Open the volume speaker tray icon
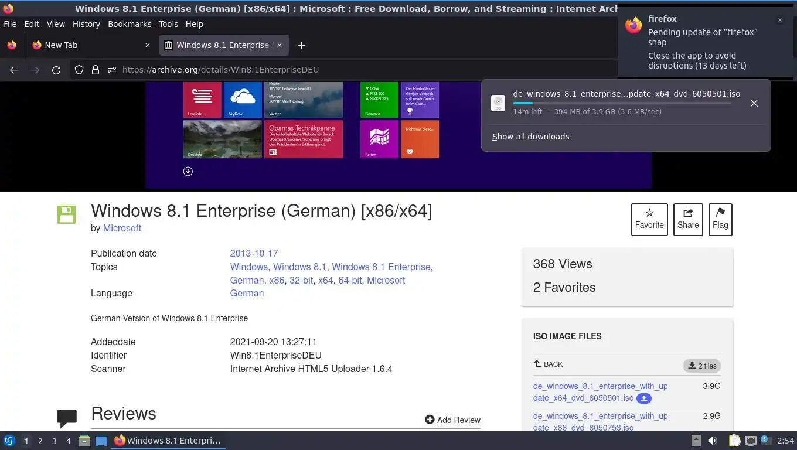 click(x=713, y=441)
